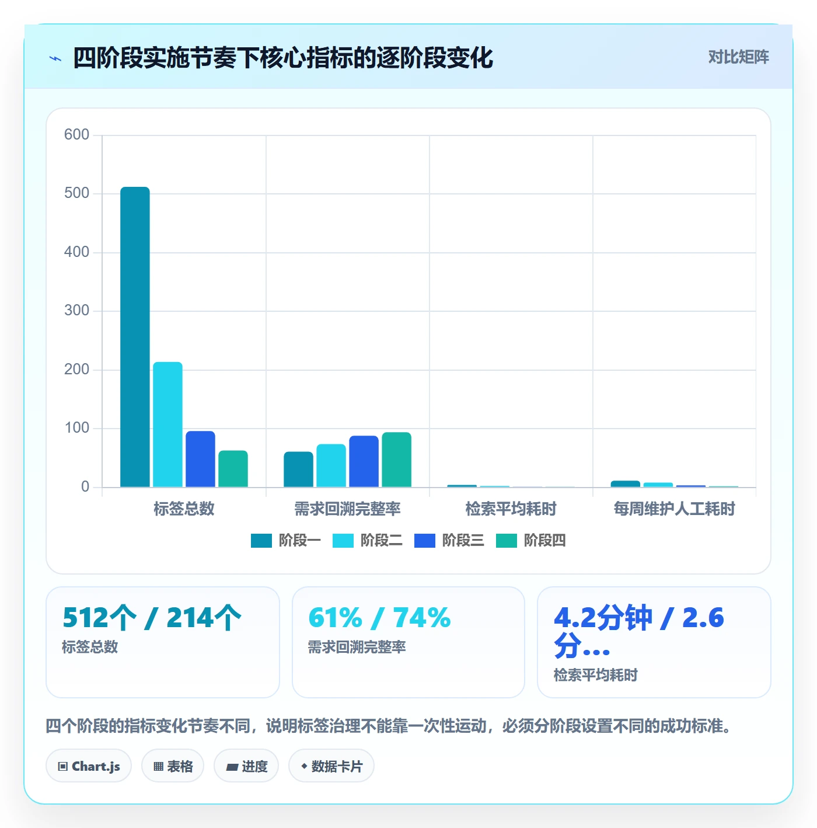The height and width of the screenshot is (828, 817).
Task: Toggle the 阶段二 legend item
Action: click(x=368, y=541)
